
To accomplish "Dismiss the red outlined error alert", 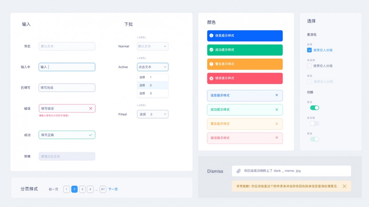I will coord(277,138).
